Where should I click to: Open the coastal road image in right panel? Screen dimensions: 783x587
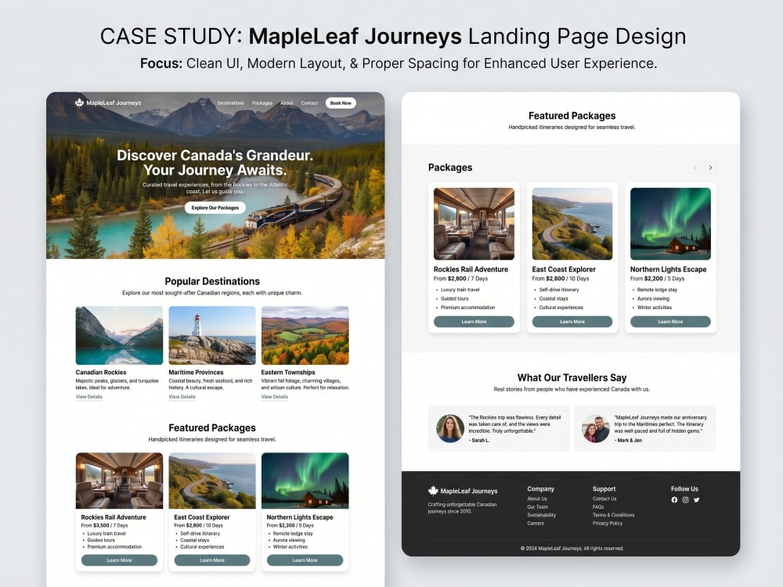pyautogui.click(x=572, y=224)
